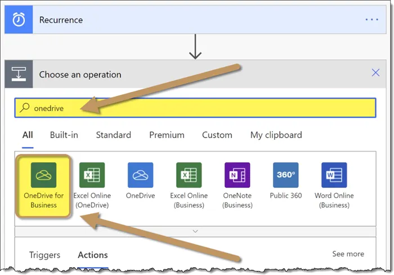Choose the Public 360 connector
394x275 pixels.
(x=285, y=176)
